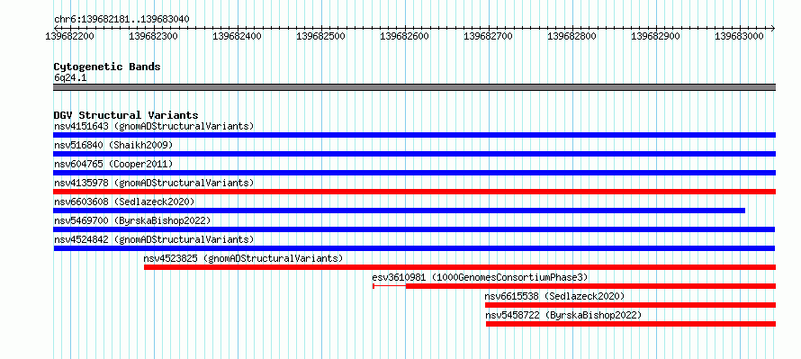Select the nsv6603608 Sedlazeck2020 blue bar
The width and height of the screenshot is (801, 359).
click(x=399, y=211)
